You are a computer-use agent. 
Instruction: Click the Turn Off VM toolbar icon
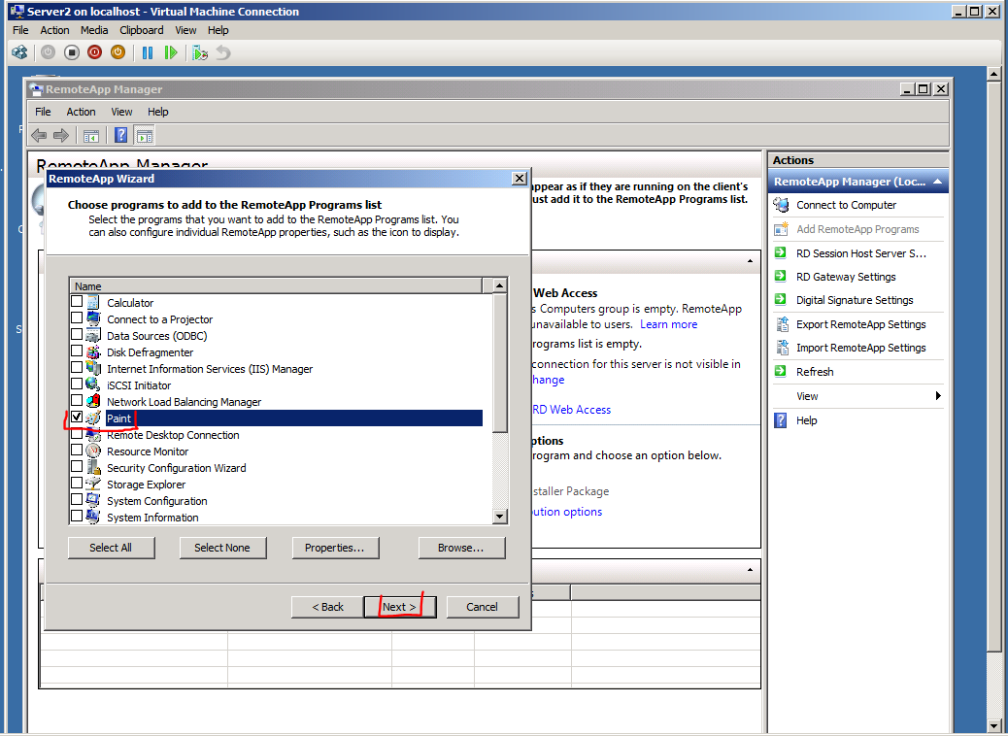point(71,52)
